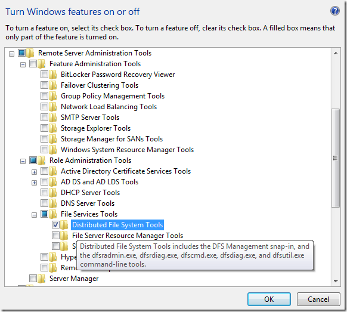This screenshot has height=312, width=347.
Task: Expand Active Directory Certificate Services Tools
Action: click(x=34, y=172)
